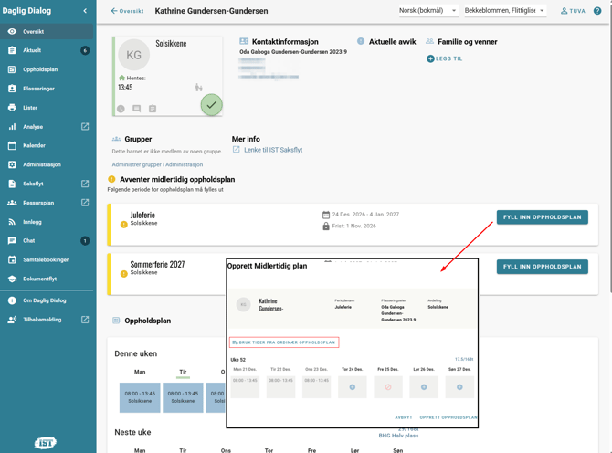Add a Familie og venner contact with Legg til

pos(445,58)
